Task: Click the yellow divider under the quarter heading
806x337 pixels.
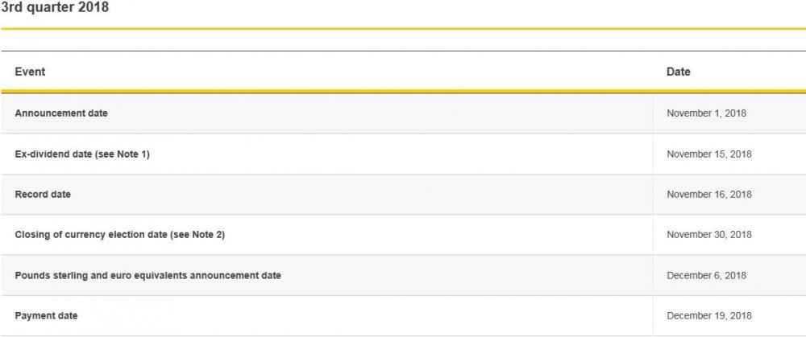Action: tap(403, 29)
